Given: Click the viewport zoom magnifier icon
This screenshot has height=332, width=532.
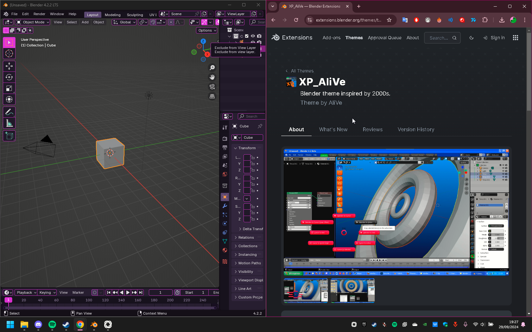Looking at the screenshot, I should 212,68.
